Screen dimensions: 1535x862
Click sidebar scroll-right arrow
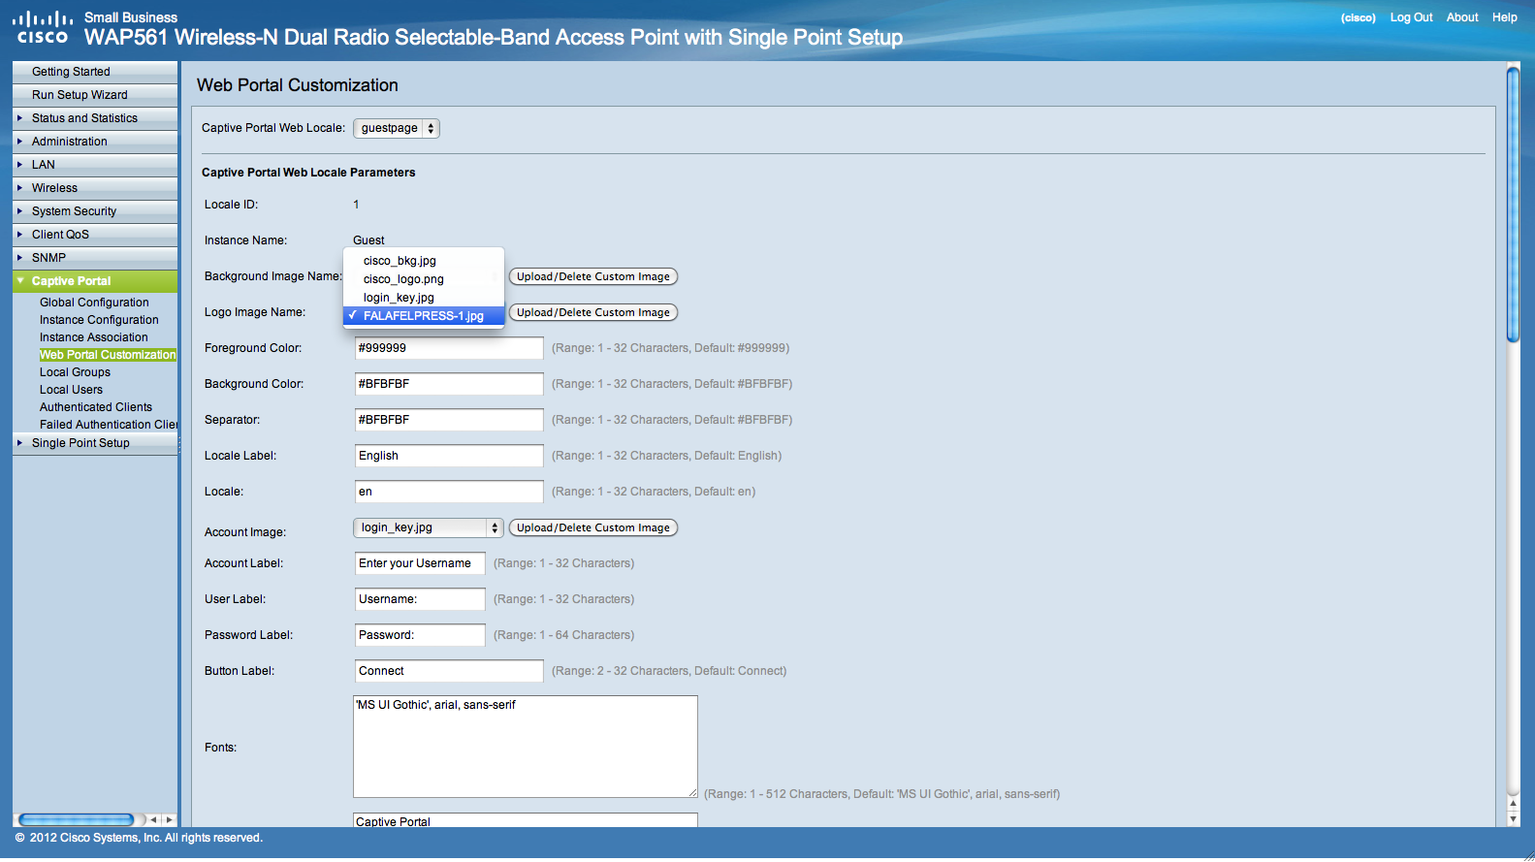169,819
